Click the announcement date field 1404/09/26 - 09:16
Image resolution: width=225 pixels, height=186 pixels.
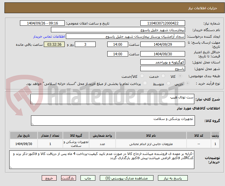point(42,23)
